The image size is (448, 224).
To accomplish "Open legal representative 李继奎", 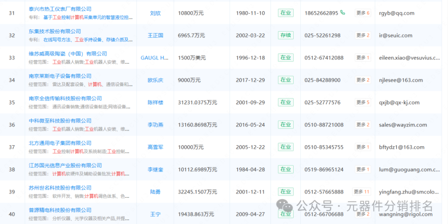I will tap(155, 169).
